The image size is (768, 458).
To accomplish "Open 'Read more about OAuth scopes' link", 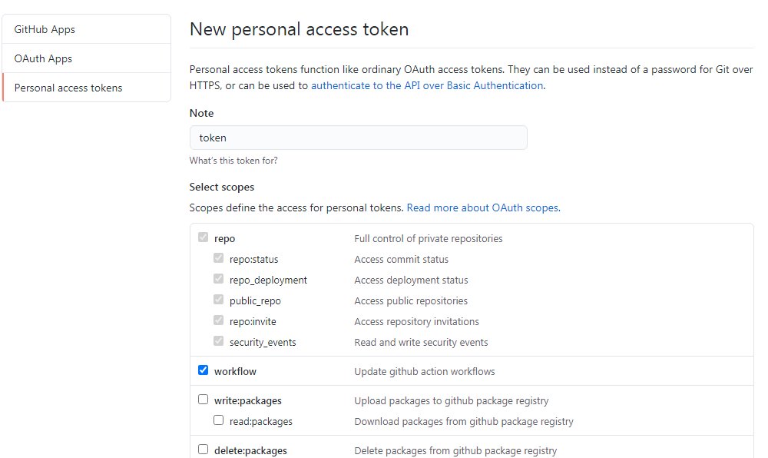I will pyautogui.click(x=482, y=207).
